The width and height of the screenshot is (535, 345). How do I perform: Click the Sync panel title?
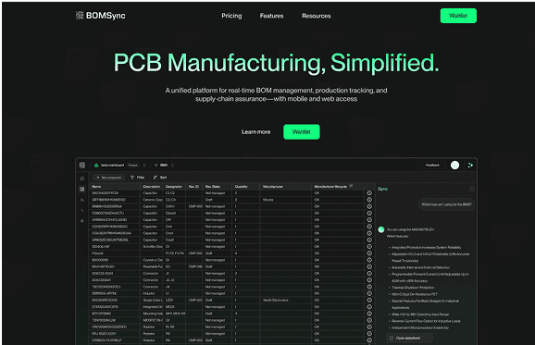click(382, 189)
